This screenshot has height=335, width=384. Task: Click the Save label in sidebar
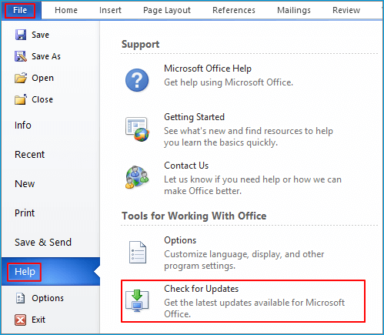pyautogui.click(x=40, y=35)
